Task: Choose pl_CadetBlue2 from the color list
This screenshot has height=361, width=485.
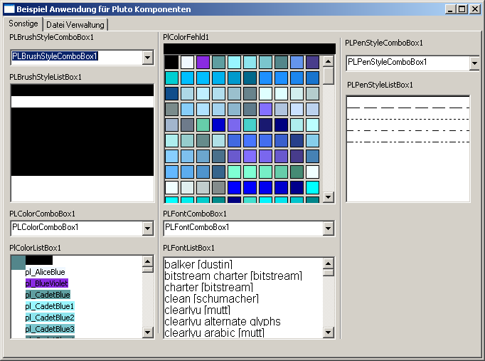Action: pyautogui.click(x=50, y=318)
